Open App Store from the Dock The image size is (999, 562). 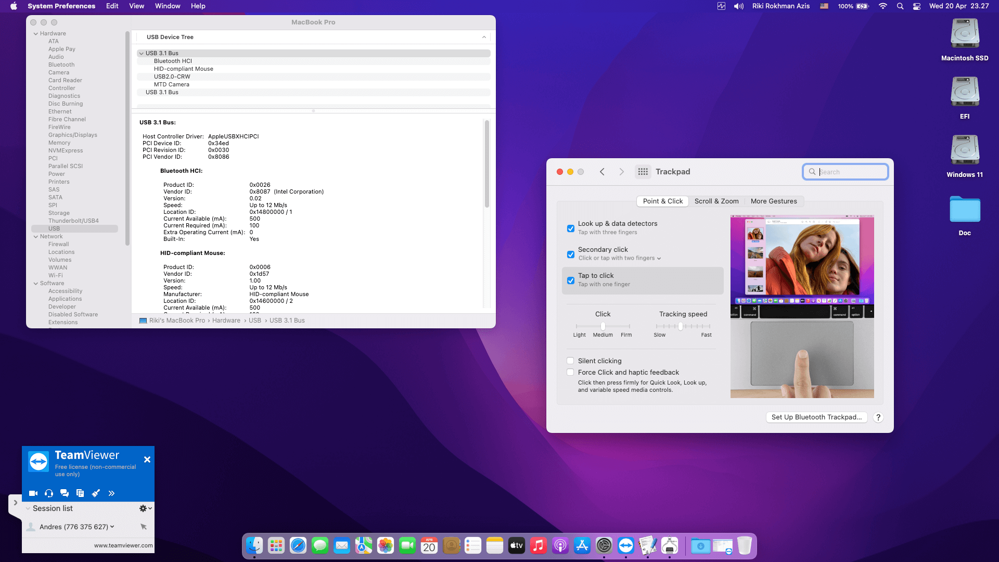pyautogui.click(x=582, y=545)
